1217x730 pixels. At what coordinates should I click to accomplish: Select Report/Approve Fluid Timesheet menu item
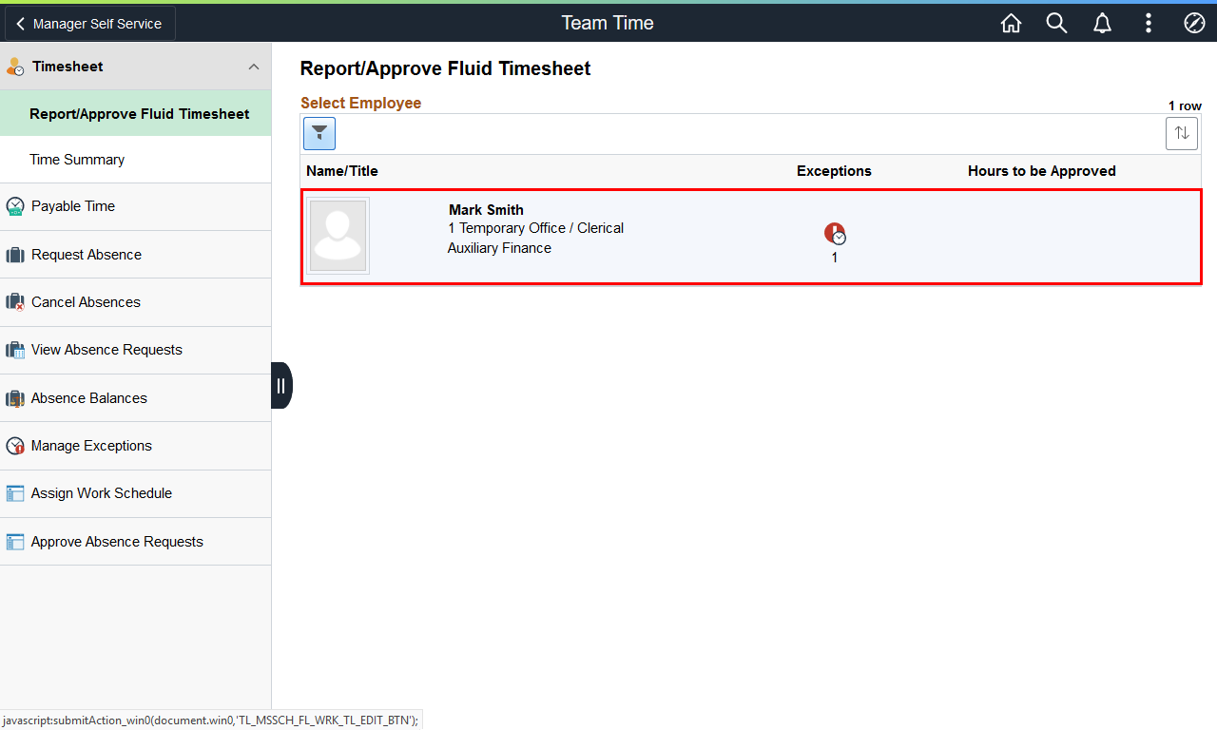(139, 114)
